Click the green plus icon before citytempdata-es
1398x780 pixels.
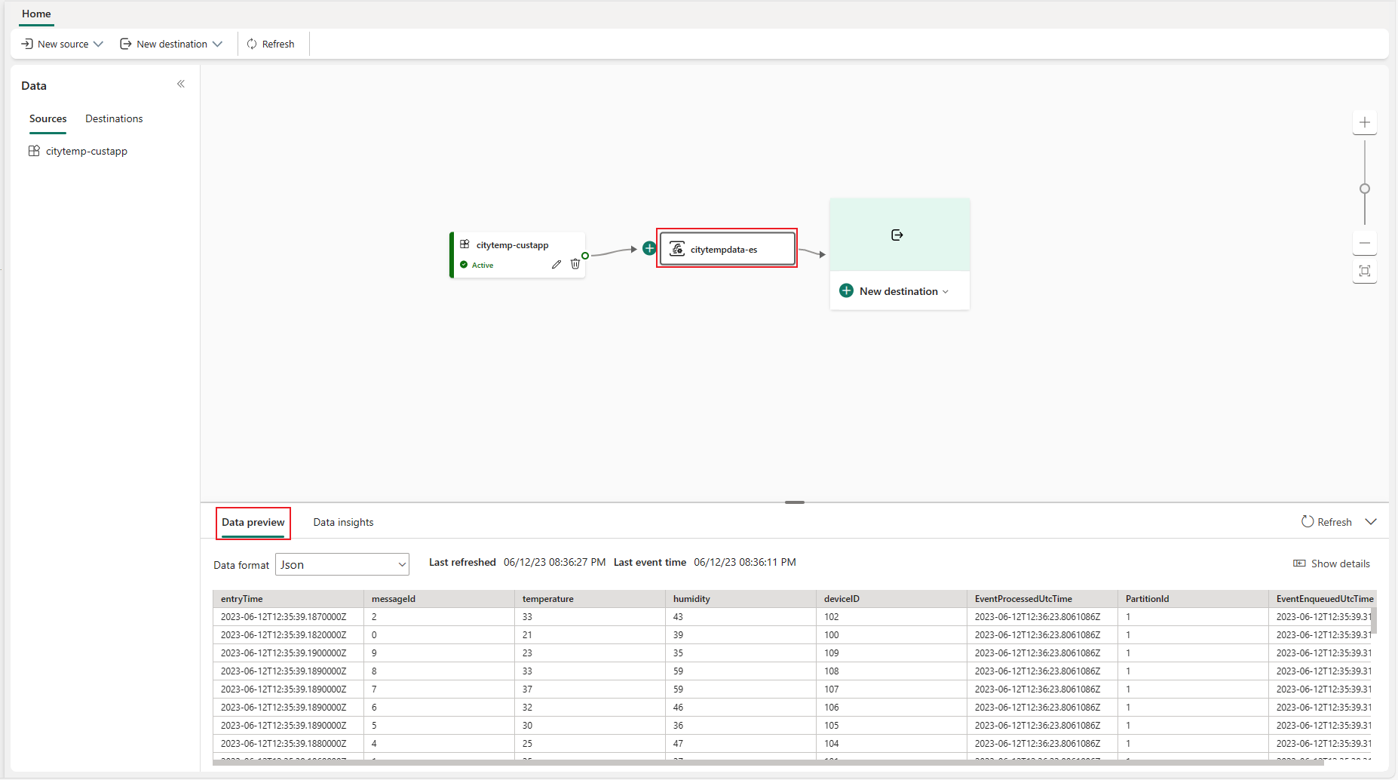[649, 248]
